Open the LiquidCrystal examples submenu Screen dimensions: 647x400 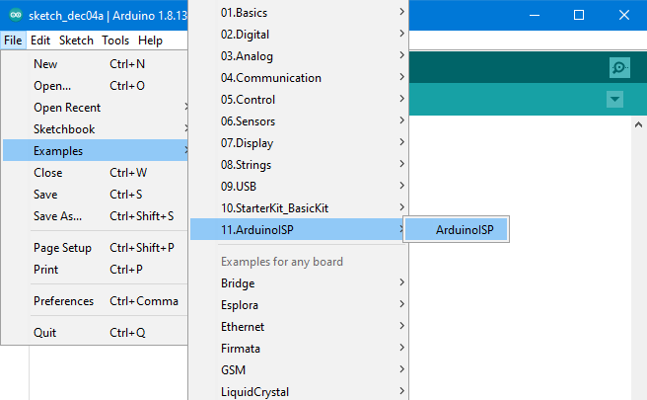pyautogui.click(x=299, y=391)
